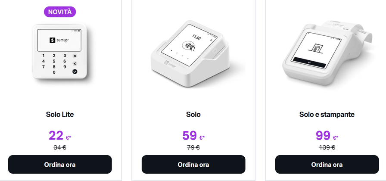Click the crossed-out 139 € price

[x=327, y=147]
